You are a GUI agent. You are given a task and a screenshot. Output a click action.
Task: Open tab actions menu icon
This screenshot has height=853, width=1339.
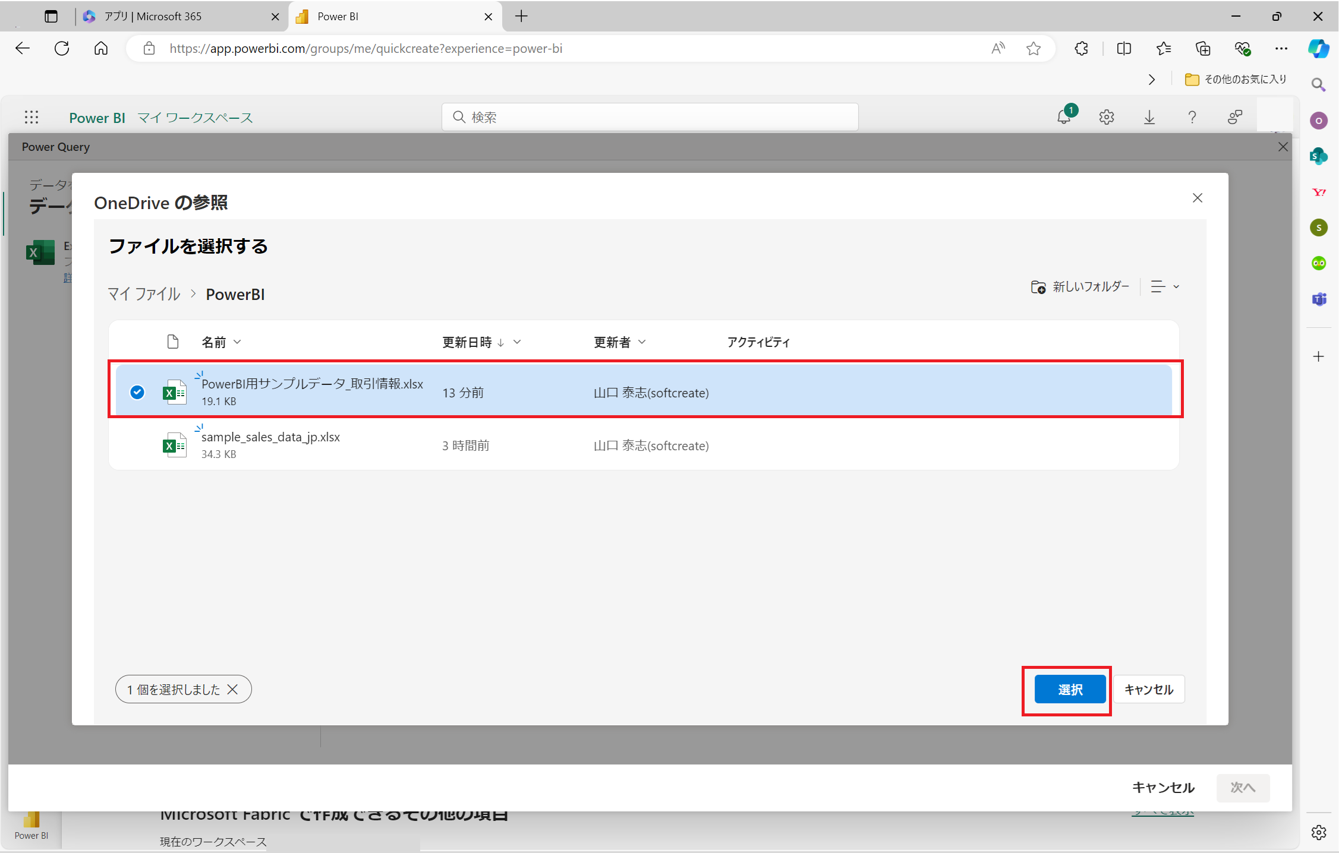coord(51,17)
